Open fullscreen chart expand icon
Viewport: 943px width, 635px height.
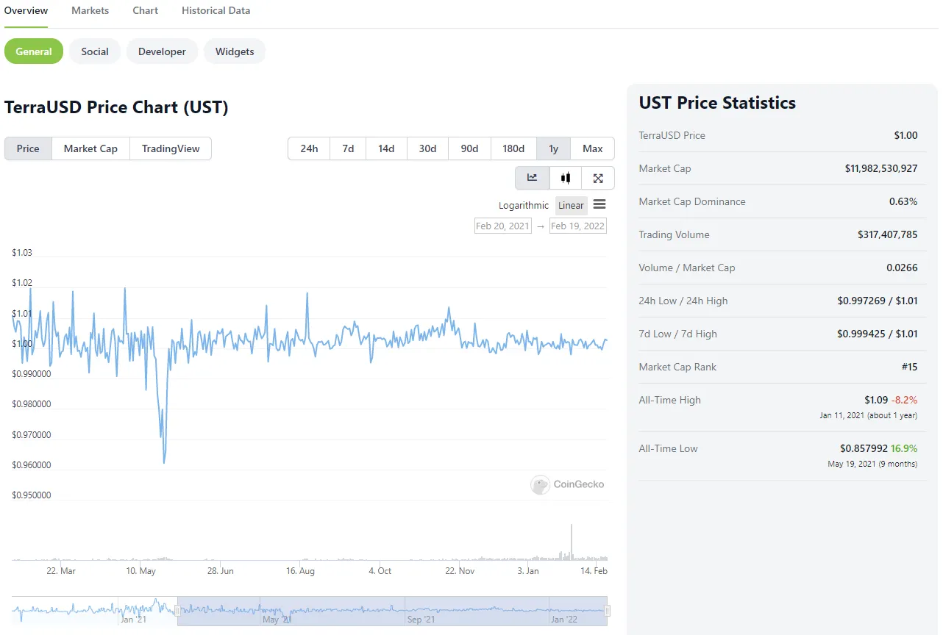(598, 178)
